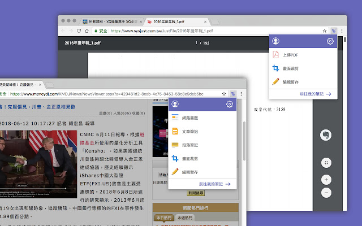362x226 pixels.
Task: Zoom out on the PDF with minus
Action: coord(326,193)
